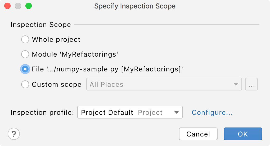This screenshot has width=270, height=146.
Task: Open the Configure... link
Action: point(212,112)
